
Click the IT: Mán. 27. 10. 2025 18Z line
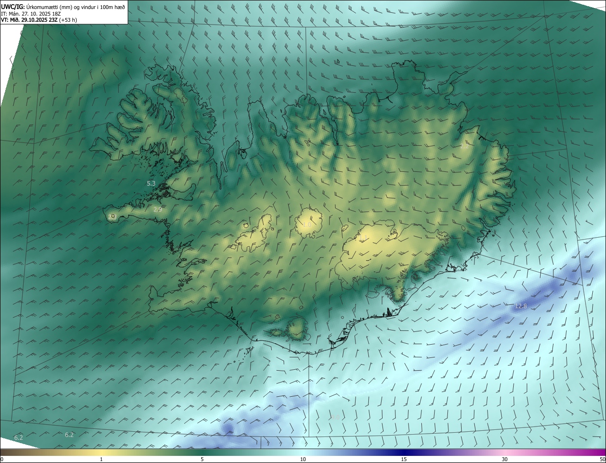30,13
